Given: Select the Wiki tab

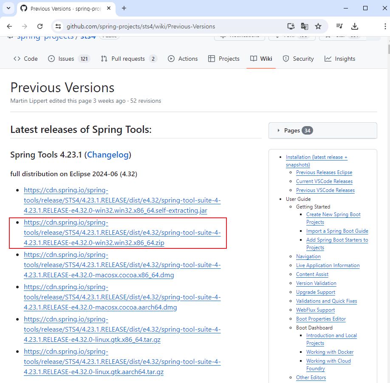Looking at the screenshot, I should coord(261,59).
